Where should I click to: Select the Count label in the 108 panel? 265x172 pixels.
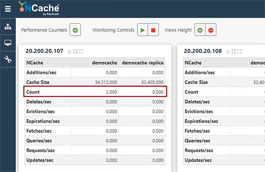coord(191,92)
